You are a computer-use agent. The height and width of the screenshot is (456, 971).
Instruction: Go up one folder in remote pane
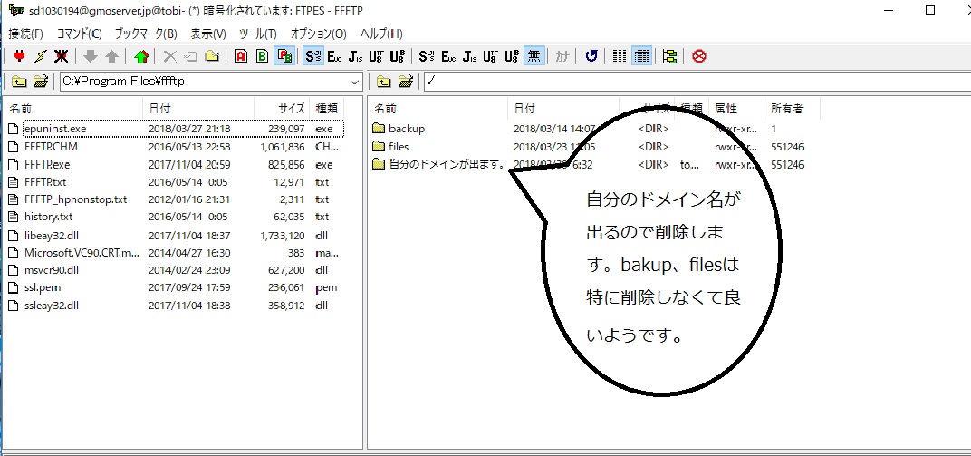coord(384,82)
